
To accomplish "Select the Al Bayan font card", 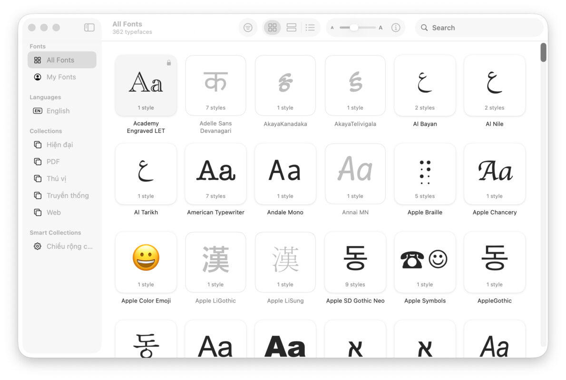I will click(x=425, y=85).
